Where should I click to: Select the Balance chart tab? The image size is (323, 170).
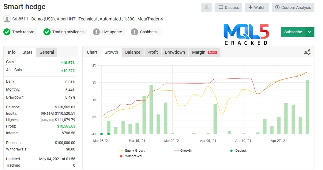[133, 52]
